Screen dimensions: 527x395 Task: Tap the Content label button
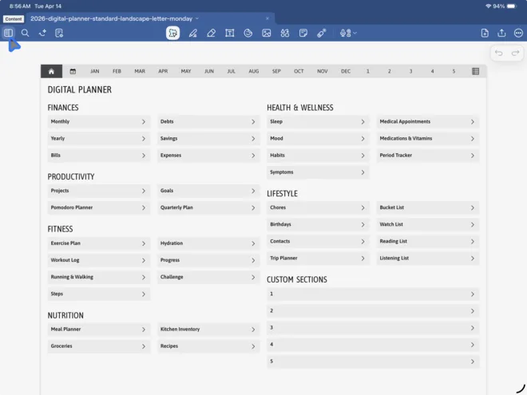pos(14,19)
